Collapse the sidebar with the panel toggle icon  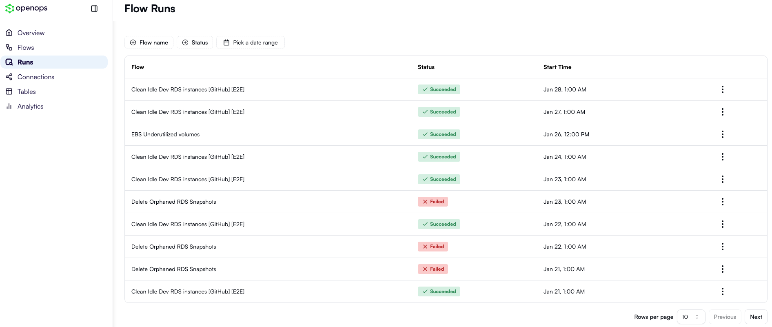pos(94,9)
